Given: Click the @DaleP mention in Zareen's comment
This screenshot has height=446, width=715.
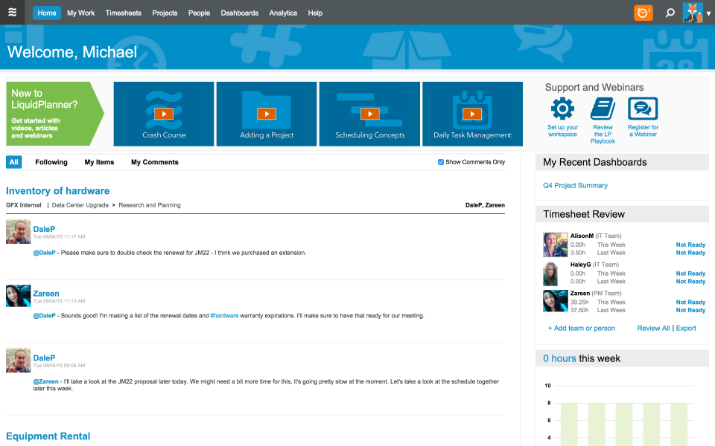Looking at the screenshot, I should pyautogui.click(x=44, y=315).
